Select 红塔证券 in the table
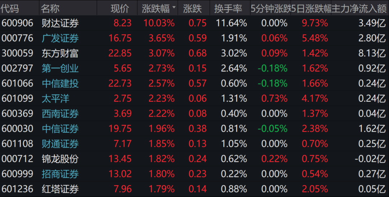Image resolution: width=389 pixels, height=197 pixels. pos(60,189)
